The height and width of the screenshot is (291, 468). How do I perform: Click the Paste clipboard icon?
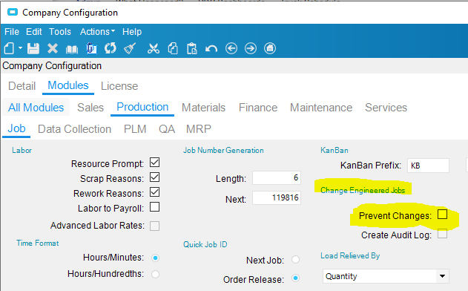tap(191, 48)
